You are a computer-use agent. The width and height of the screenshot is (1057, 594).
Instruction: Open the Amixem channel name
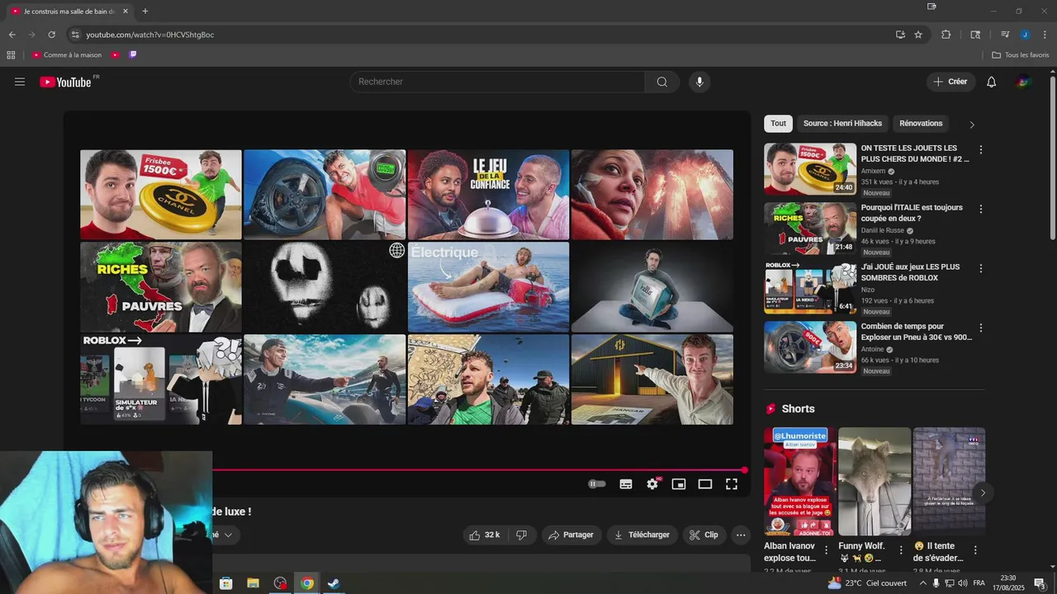click(x=873, y=171)
